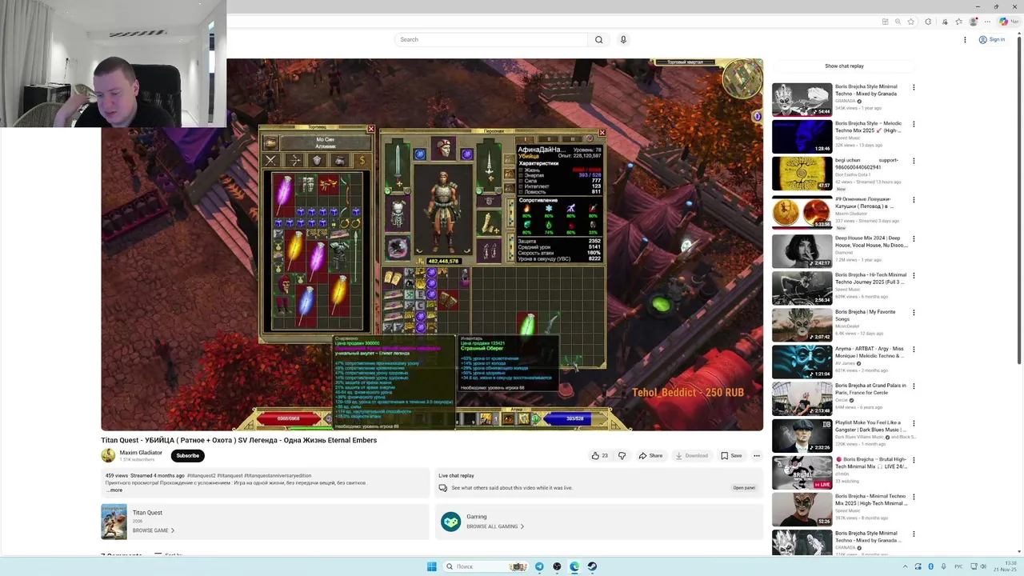Image resolution: width=1024 pixels, height=576 pixels.
Task: Click the Bluetooth tray icon
Action: 930,566
